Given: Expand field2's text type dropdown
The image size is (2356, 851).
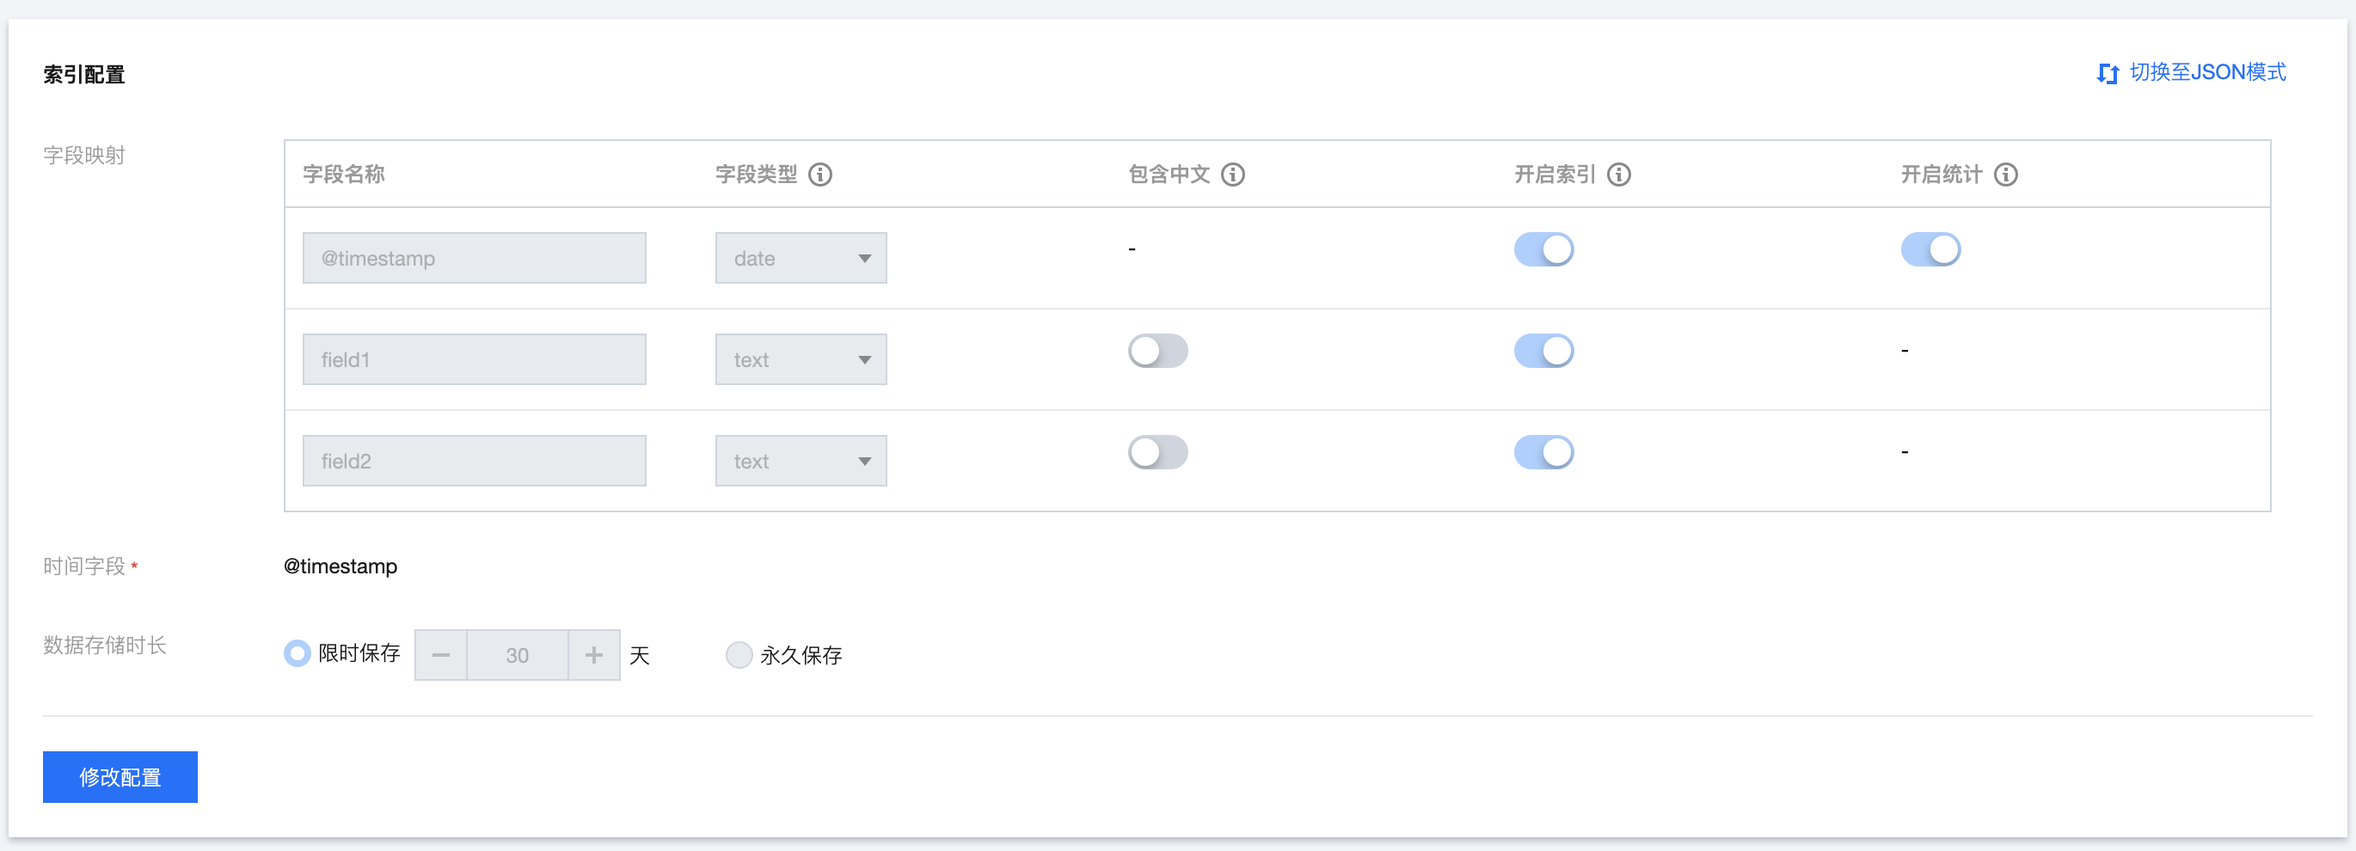Looking at the screenshot, I should coord(801,462).
